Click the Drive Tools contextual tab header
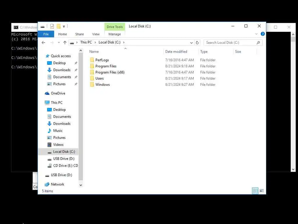 tap(115, 27)
